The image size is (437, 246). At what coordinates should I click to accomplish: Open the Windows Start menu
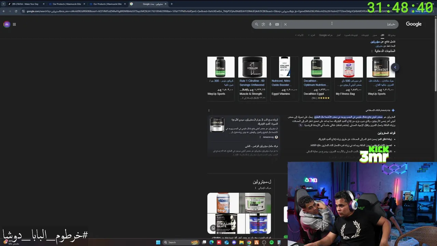coord(158,242)
